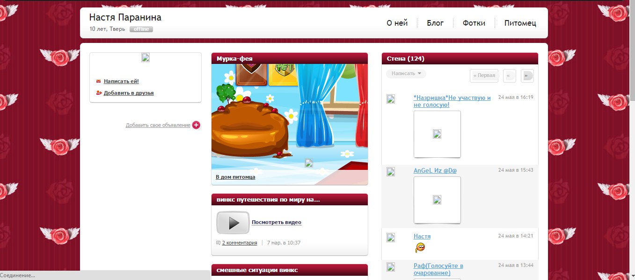
Task: Click the profile photo placeholder above Написать ей!
Action: (x=146, y=57)
